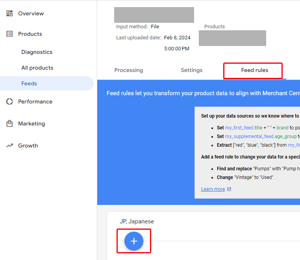
Task: Select the Feeds sidebar item
Action: tap(29, 83)
